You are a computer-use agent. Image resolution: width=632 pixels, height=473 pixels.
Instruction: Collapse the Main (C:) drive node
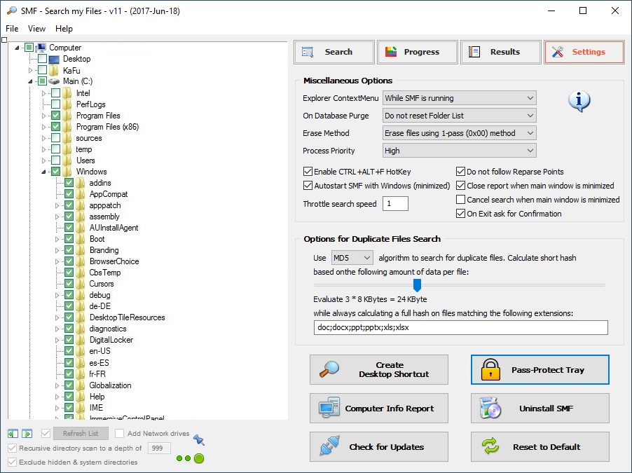point(30,81)
